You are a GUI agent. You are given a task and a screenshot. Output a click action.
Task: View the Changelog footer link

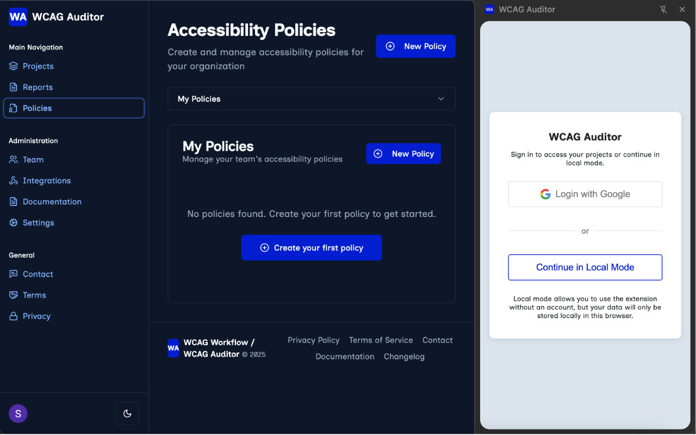[404, 357]
